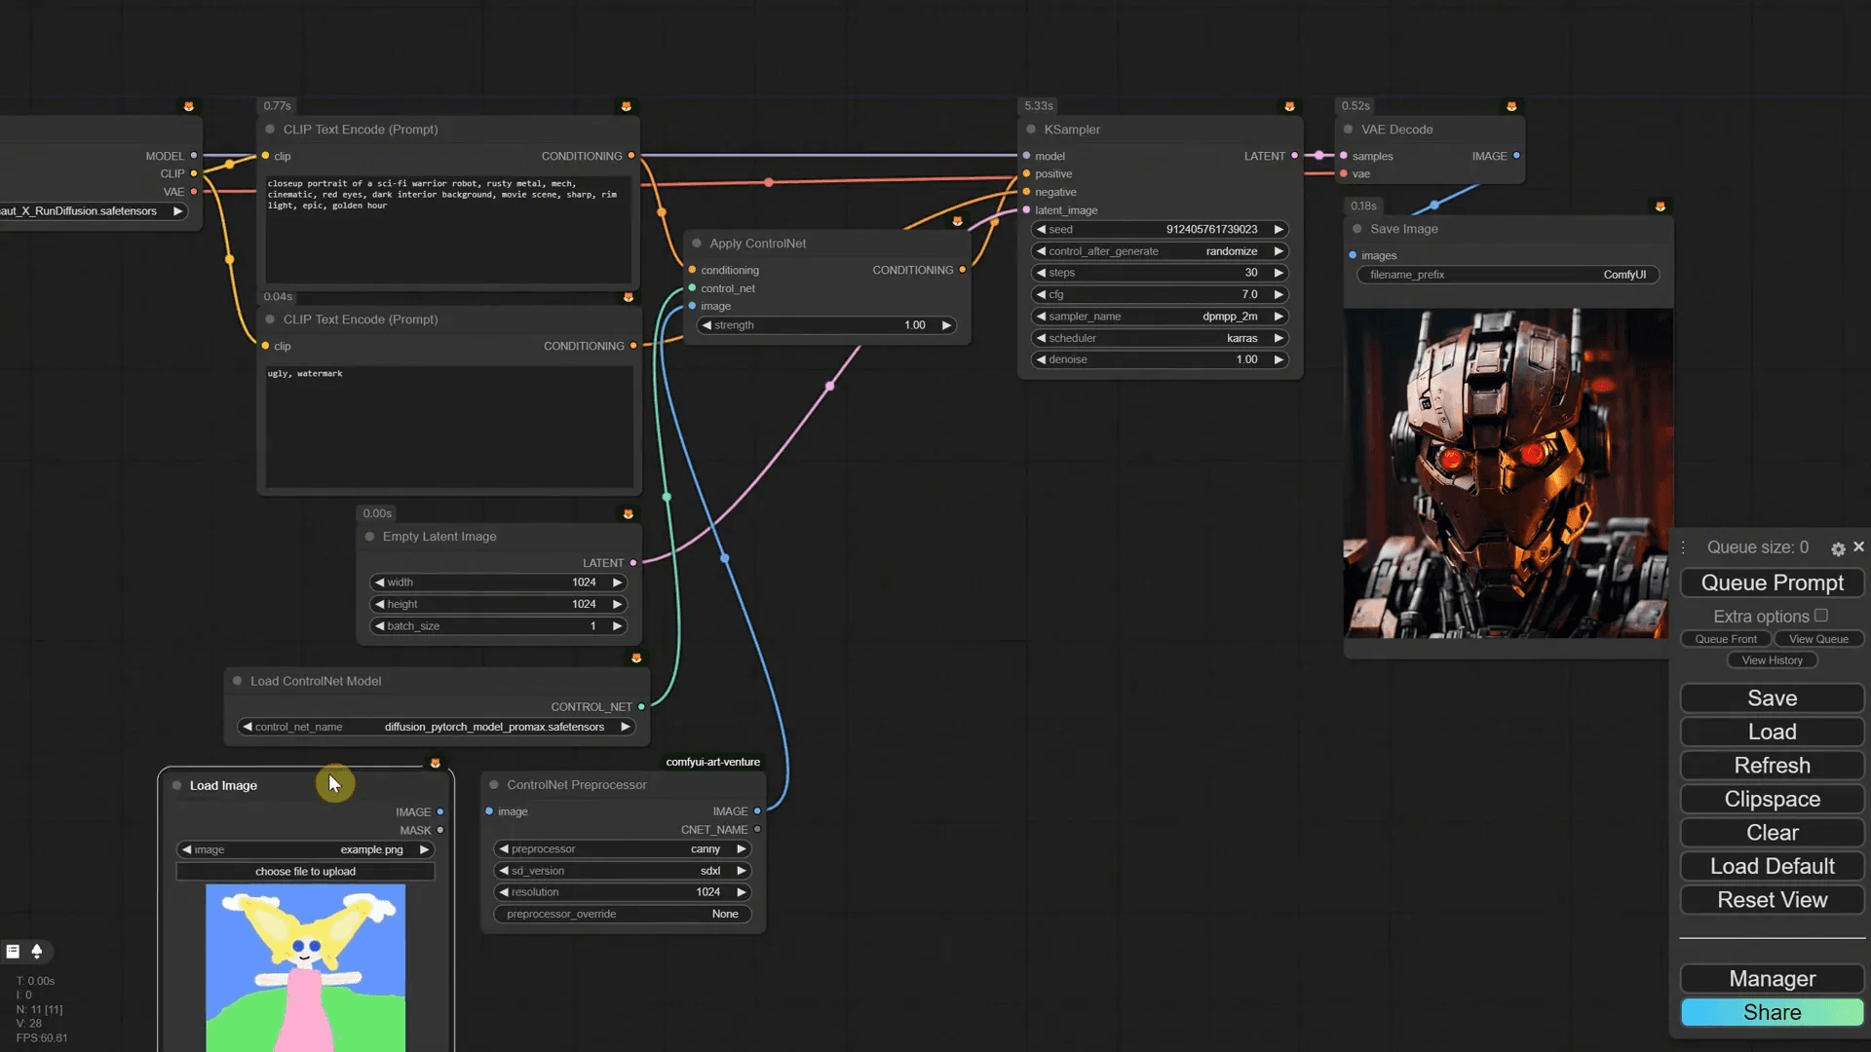Click the fox badge on Apply ControlNet node

[x=956, y=221]
